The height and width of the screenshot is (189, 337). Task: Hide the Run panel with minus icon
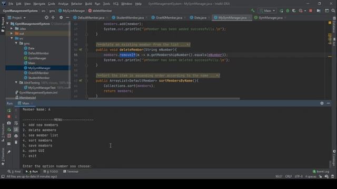328,103
